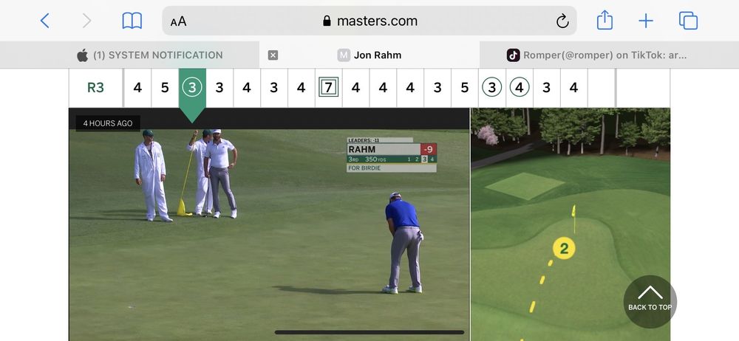
Task: Add a new tab with plus icon
Action: coord(646,21)
